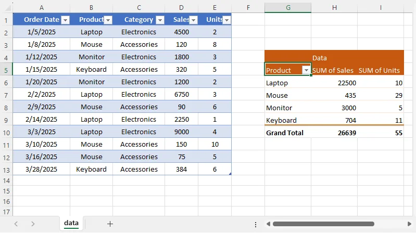This screenshot has width=416, height=233.
Task: Open the Units column filter dropdown
Action: pyautogui.click(x=226, y=20)
